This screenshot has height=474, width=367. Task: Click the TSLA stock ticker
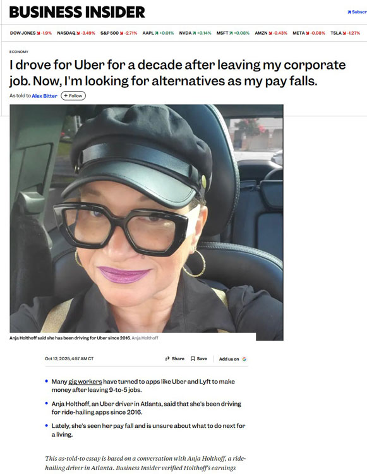coord(346,33)
